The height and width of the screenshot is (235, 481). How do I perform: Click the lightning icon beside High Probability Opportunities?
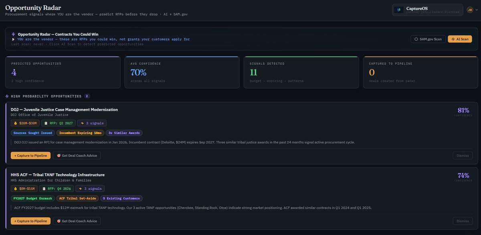7,96
